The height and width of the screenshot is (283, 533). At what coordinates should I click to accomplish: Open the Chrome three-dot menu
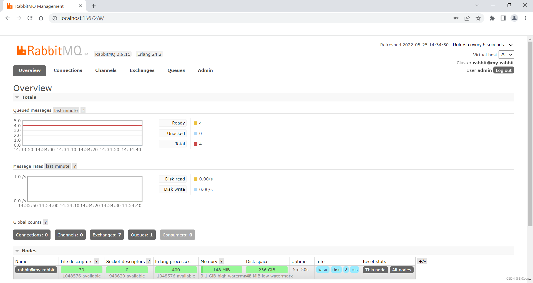coord(525,18)
